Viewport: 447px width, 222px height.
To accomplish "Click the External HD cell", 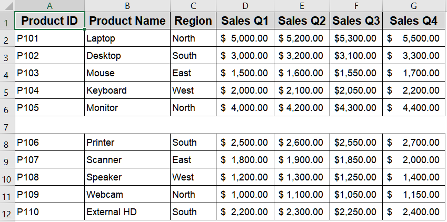I will click(127, 212).
